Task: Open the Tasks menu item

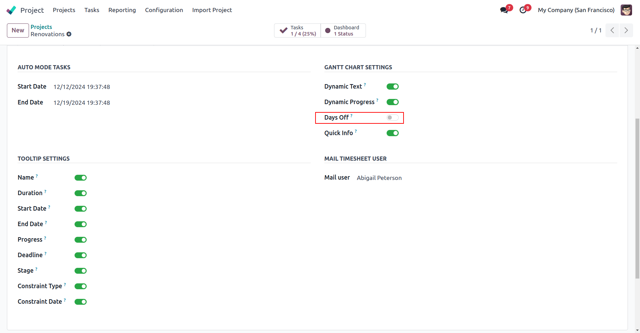Action: (92, 10)
